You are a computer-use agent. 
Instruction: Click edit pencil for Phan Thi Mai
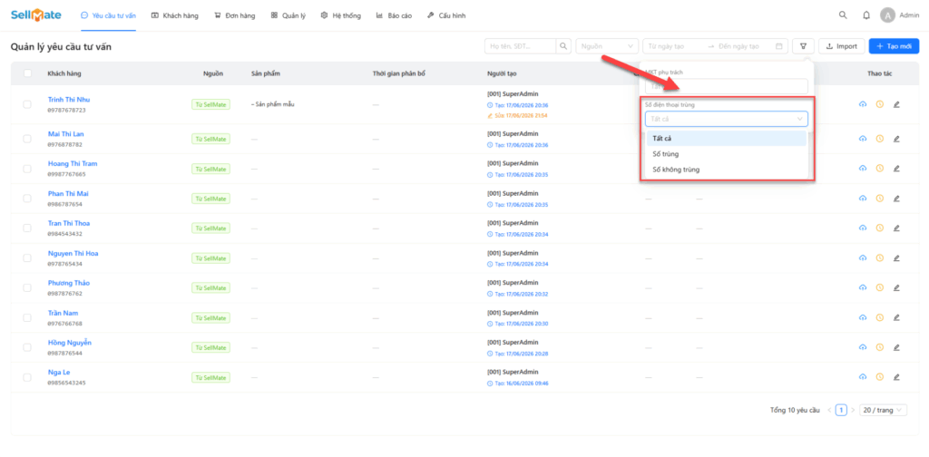896,199
